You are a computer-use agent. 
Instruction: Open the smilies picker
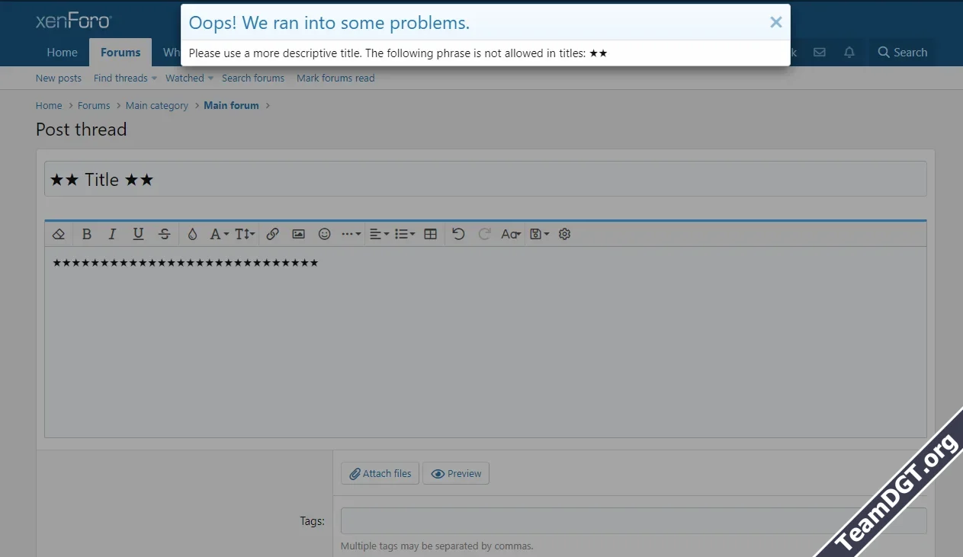pyautogui.click(x=324, y=234)
